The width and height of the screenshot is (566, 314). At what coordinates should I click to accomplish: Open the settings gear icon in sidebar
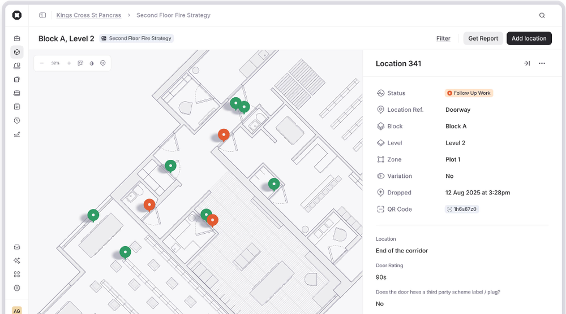tap(17, 288)
